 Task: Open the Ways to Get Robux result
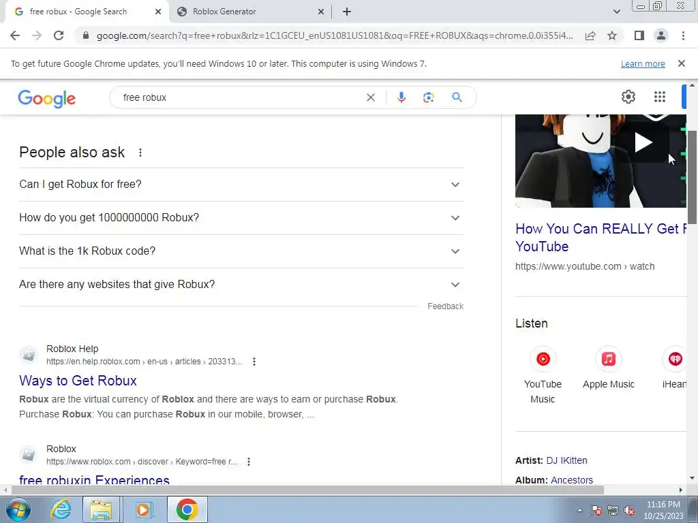coord(78,381)
